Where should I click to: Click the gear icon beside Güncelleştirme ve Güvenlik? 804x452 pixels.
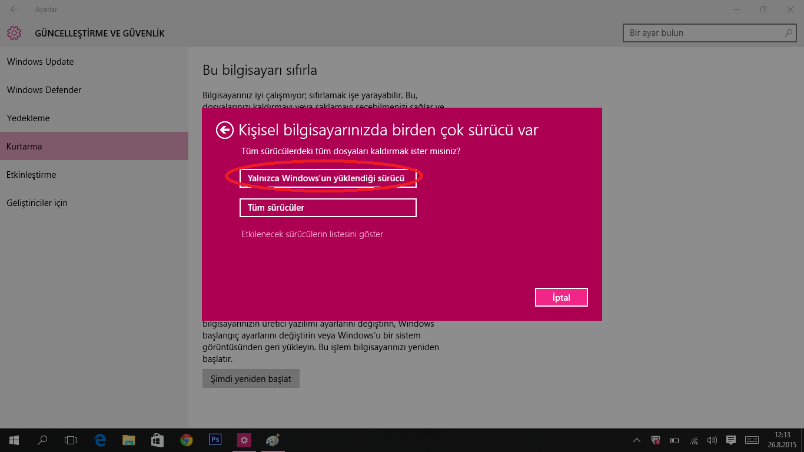pos(14,33)
